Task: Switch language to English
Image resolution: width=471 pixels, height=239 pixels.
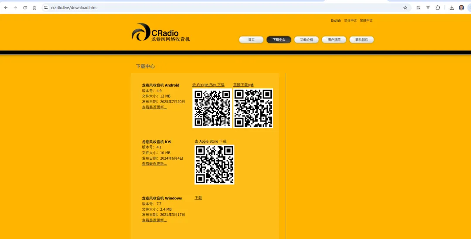Action: 336,21
